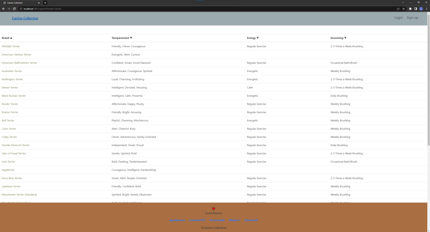Viewport: 430px width, 232px height.
Task: Visit the VictorCast01 contributor link
Action: pyautogui.click(x=217, y=220)
